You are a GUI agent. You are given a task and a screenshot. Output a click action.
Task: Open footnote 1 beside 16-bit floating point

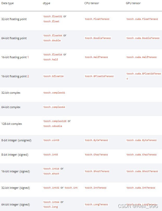click(x=28, y=57)
